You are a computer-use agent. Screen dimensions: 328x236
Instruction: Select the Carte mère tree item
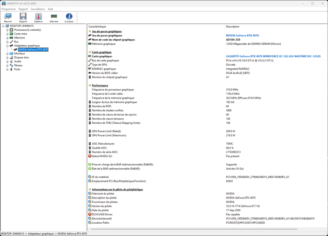[x=20, y=34]
